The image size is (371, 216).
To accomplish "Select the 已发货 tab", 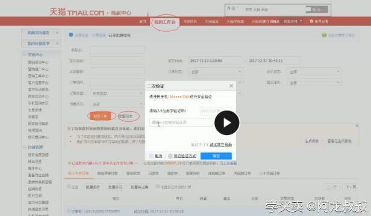I will tap(154, 173).
